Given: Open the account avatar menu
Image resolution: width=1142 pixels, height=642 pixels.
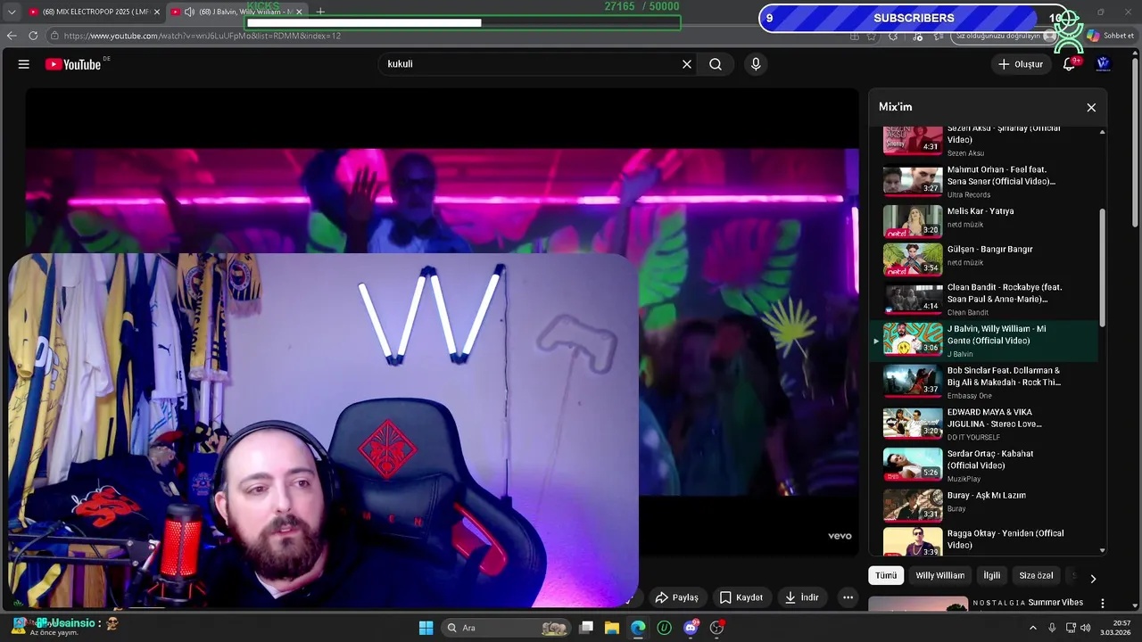Looking at the screenshot, I should tap(1103, 64).
